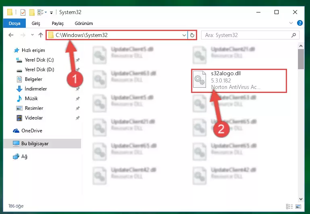The height and width of the screenshot is (214, 310).
Task: Open Yerel Disk (C:) in sidebar
Action: pos(35,60)
